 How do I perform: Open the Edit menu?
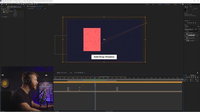(x=4, y=2)
